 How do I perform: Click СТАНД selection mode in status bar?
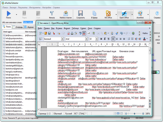point(81,114)
